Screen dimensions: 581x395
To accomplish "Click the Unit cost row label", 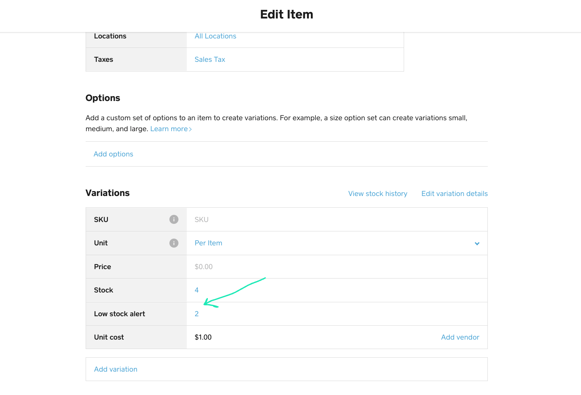I will (x=109, y=337).
